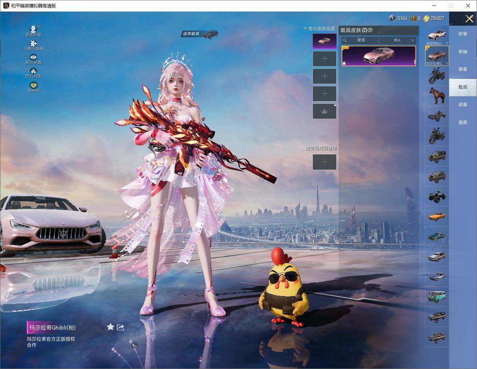Switch to the 战备 tab
The height and width of the screenshot is (369, 477).
click(x=463, y=105)
